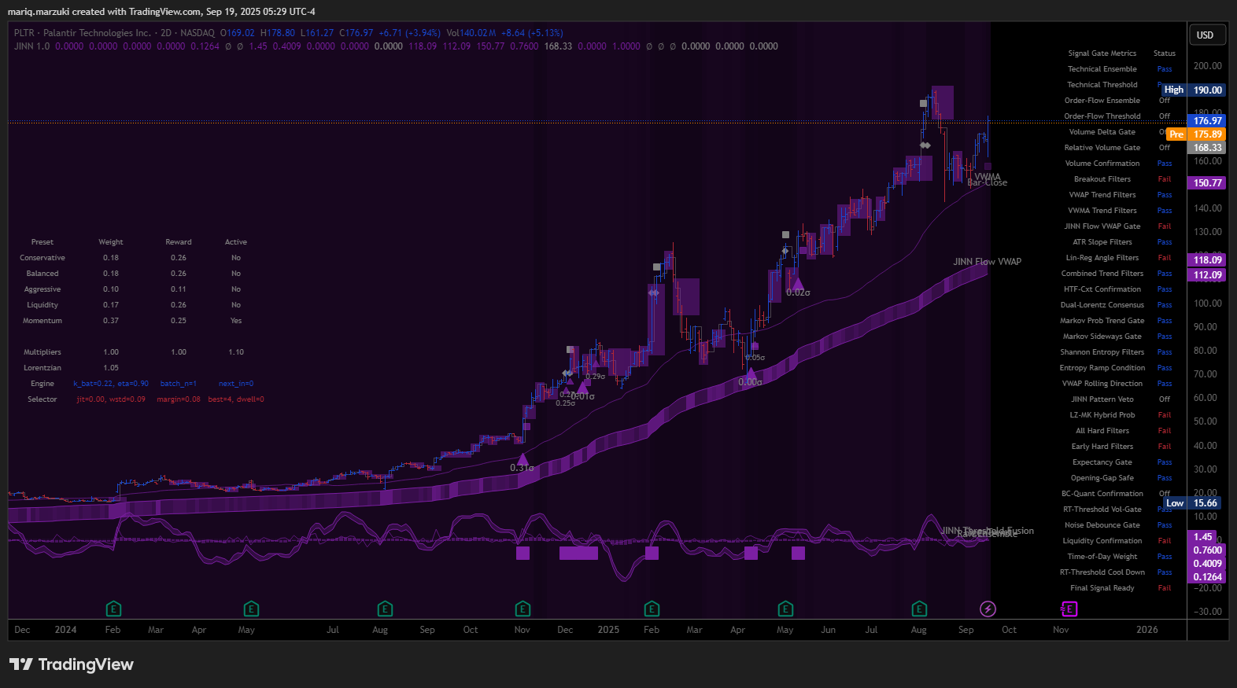Click the Selector jit=0.00 value
This screenshot has width=1237, height=688.
pyautogui.click(x=111, y=399)
